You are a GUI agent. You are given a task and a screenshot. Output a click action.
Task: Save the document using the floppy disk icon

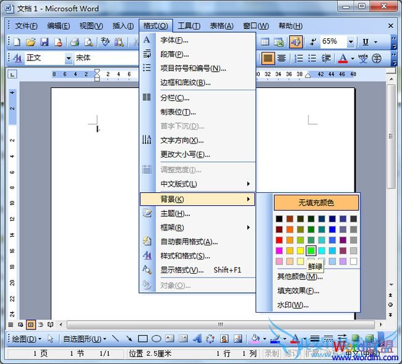pyautogui.click(x=45, y=42)
